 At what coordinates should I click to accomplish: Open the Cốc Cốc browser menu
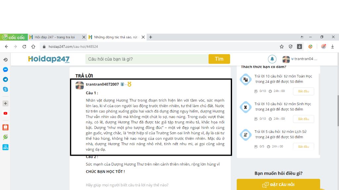coord(14,37)
